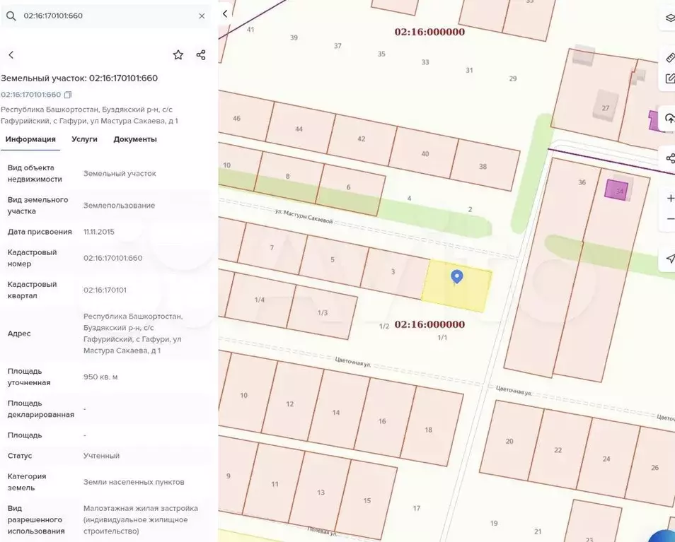The image size is (675, 542).
Task: Zoom out the map with minus
Action: [670, 219]
